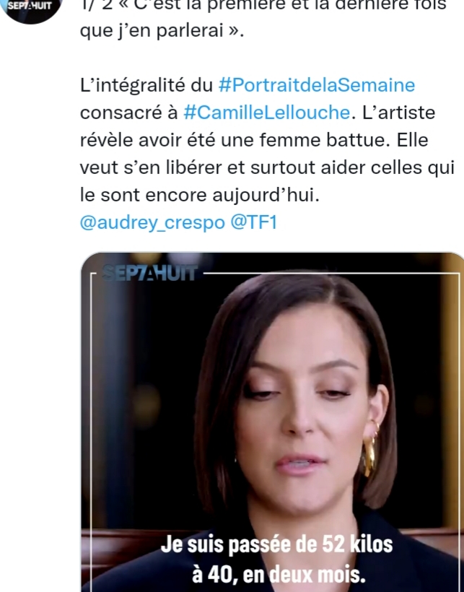Click the word 'L'artiste' after the hashtag
Screen dimensions: 464x592
pyautogui.click(x=399, y=113)
